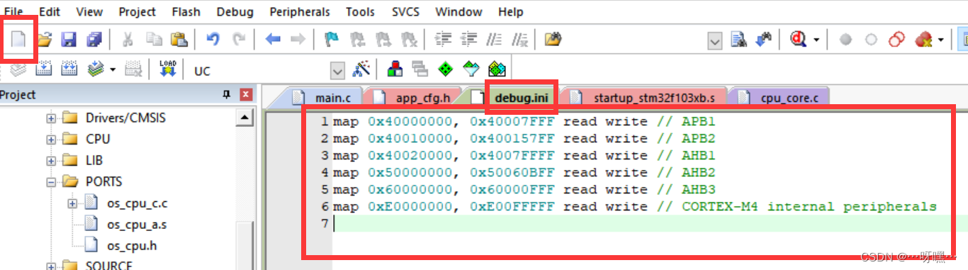Open the Debug menu

[x=235, y=12]
